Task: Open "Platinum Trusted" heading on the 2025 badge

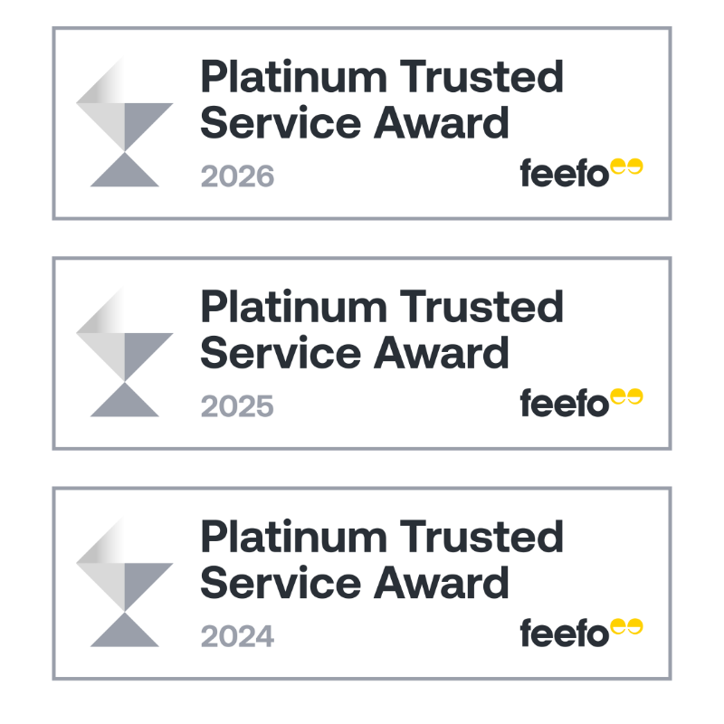Action: (x=381, y=309)
